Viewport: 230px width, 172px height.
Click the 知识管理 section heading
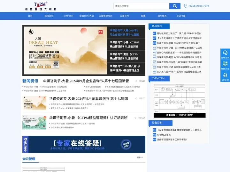tap(29, 159)
